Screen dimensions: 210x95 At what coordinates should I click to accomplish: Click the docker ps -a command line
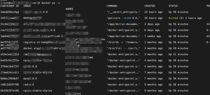[50, 3]
